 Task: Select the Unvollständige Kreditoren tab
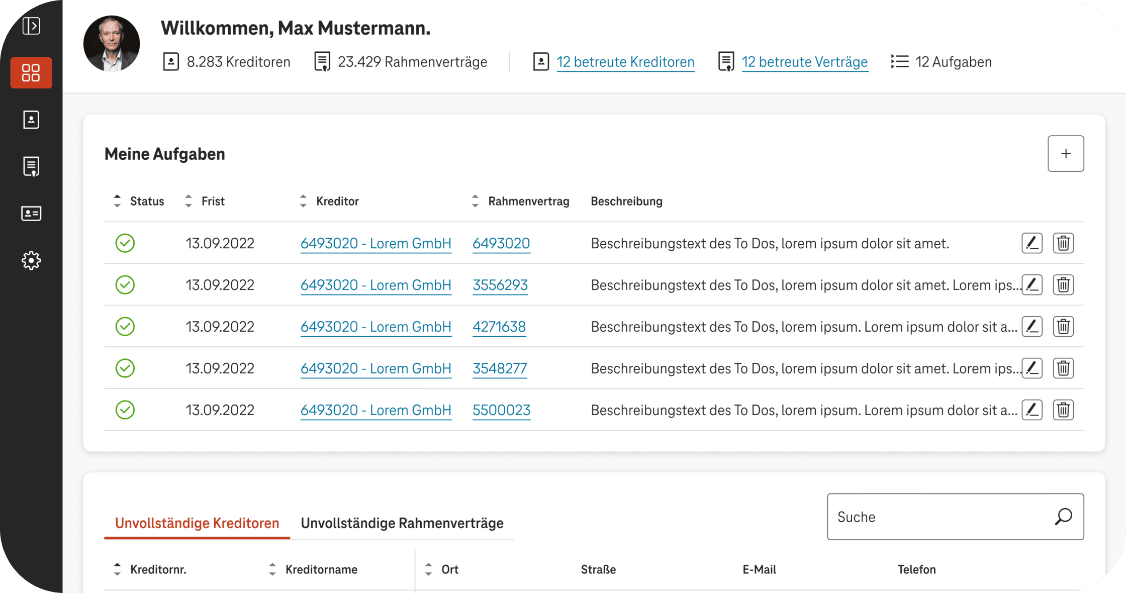pos(197,523)
